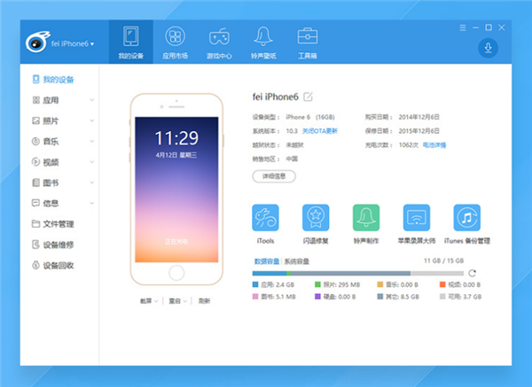Screen dimensions: 532x387
Task: Select 应用 in the sidebar
Action: click(x=46, y=100)
